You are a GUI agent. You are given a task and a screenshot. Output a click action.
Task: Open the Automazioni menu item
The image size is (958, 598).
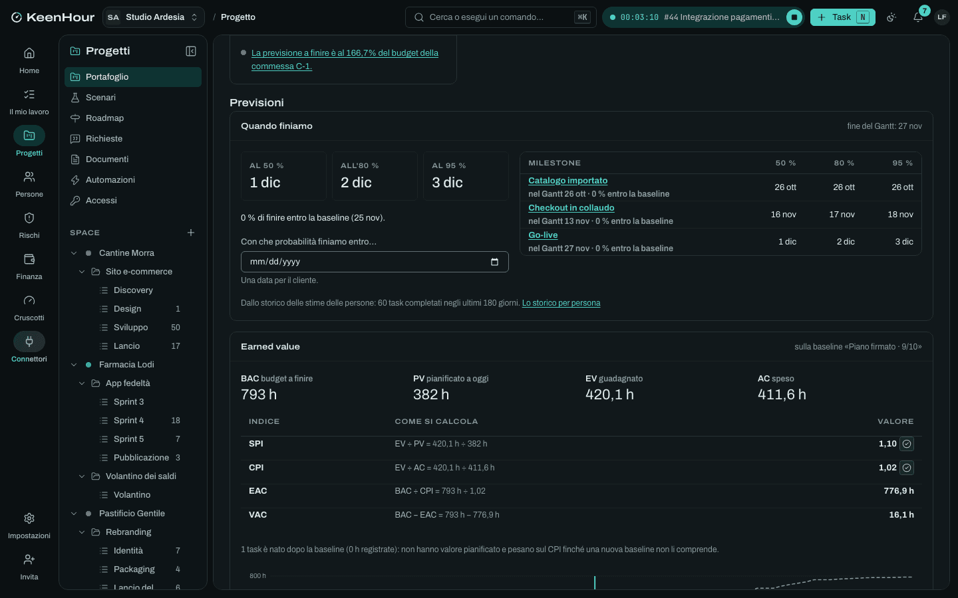(133, 180)
